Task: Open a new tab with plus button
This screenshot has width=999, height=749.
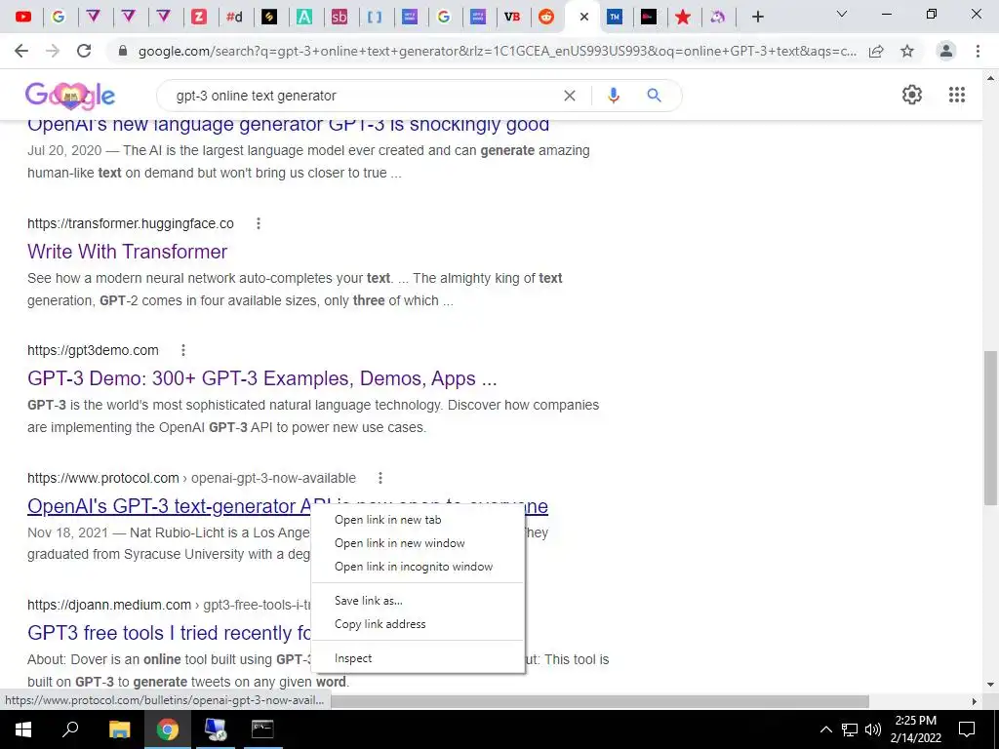Action: pos(757,17)
